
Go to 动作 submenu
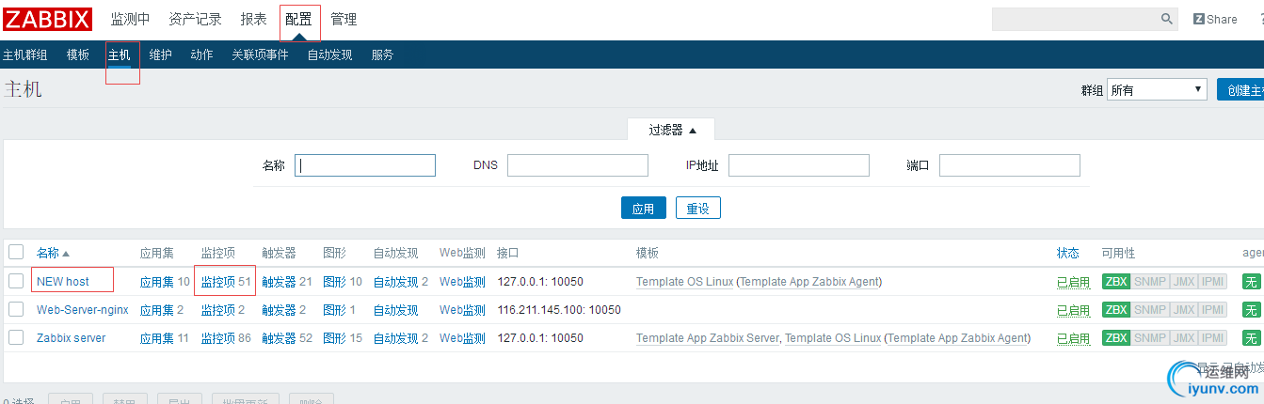coord(201,54)
